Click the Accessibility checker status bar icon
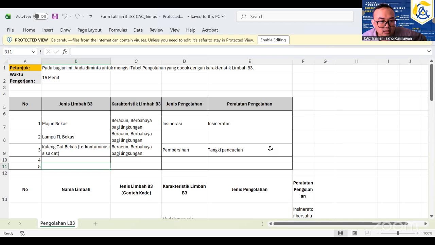Viewport: 435px width, 245px height. coord(22,233)
